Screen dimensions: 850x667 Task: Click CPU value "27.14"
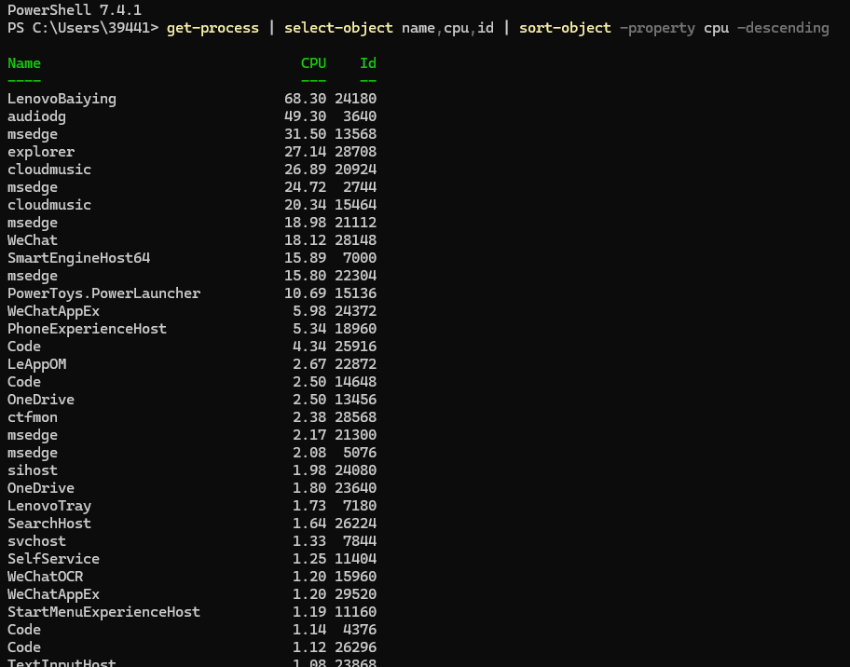pos(305,152)
